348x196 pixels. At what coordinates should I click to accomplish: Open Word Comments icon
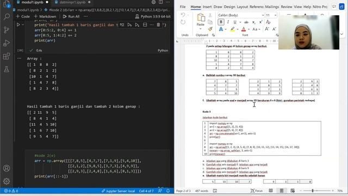point(334,7)
